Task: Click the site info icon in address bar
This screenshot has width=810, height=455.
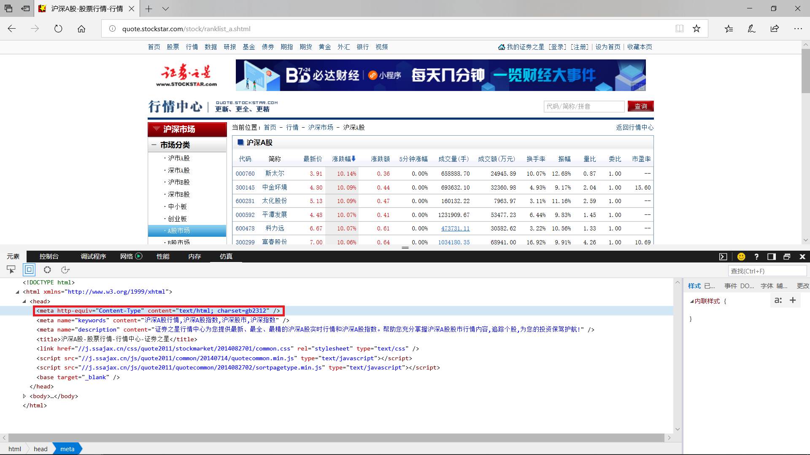Action: [x=112, y=29]
